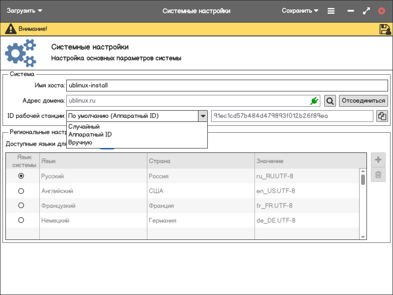Click the add language plus icon
Screen dimensions: 393x295
(378, 160)
